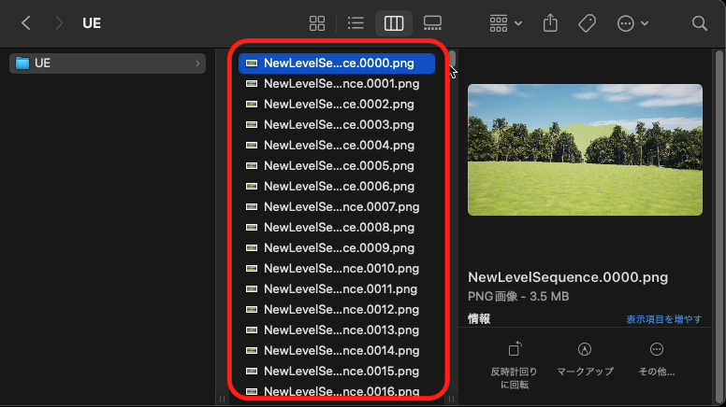This screenshot has height=407, width=726.
Task: Open more actions (その他...)
Action: click(657, 359)
